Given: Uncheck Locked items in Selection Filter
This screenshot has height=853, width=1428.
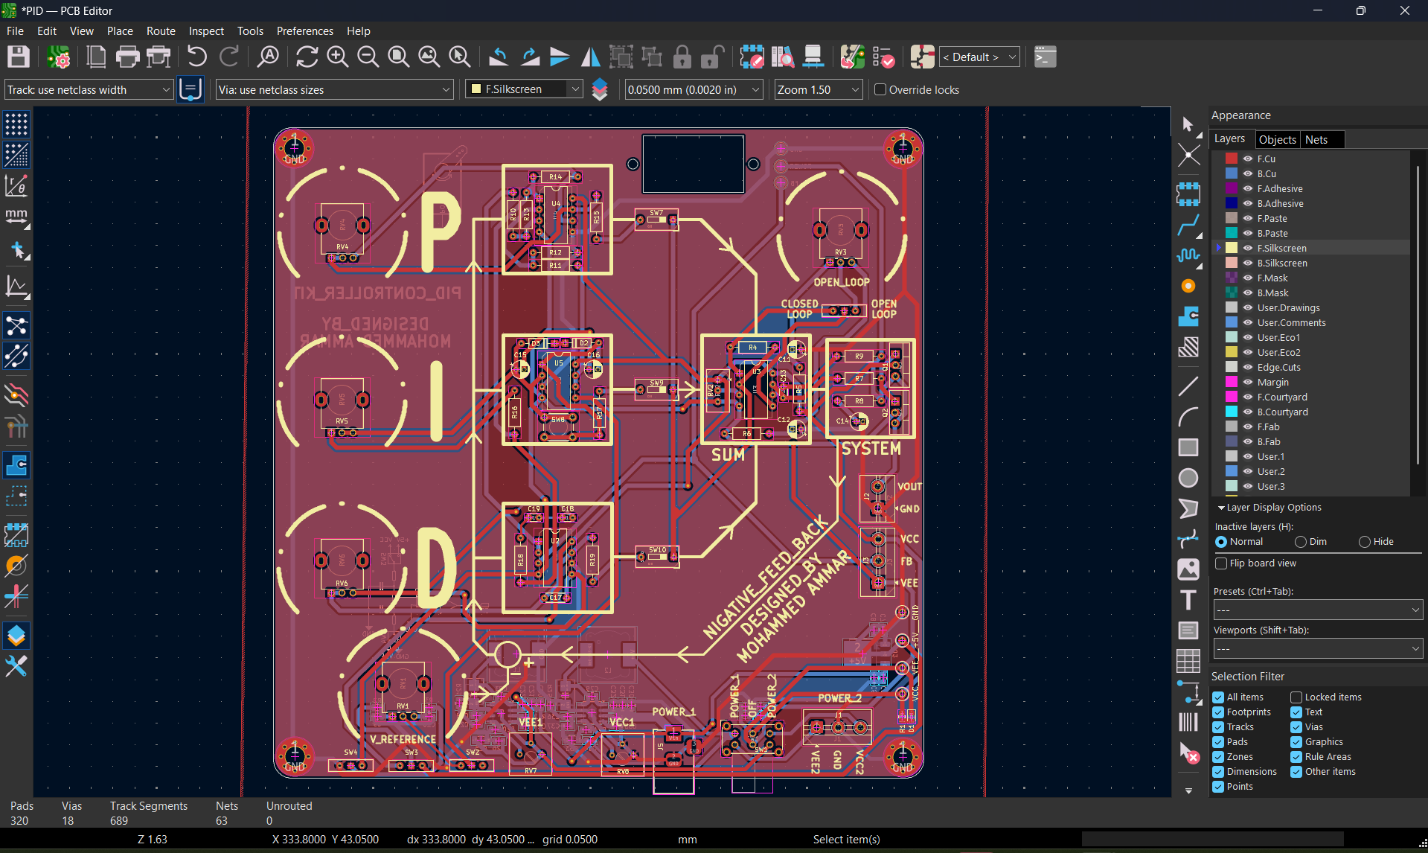Looking at the screenshot, I should click(1296, 697).
